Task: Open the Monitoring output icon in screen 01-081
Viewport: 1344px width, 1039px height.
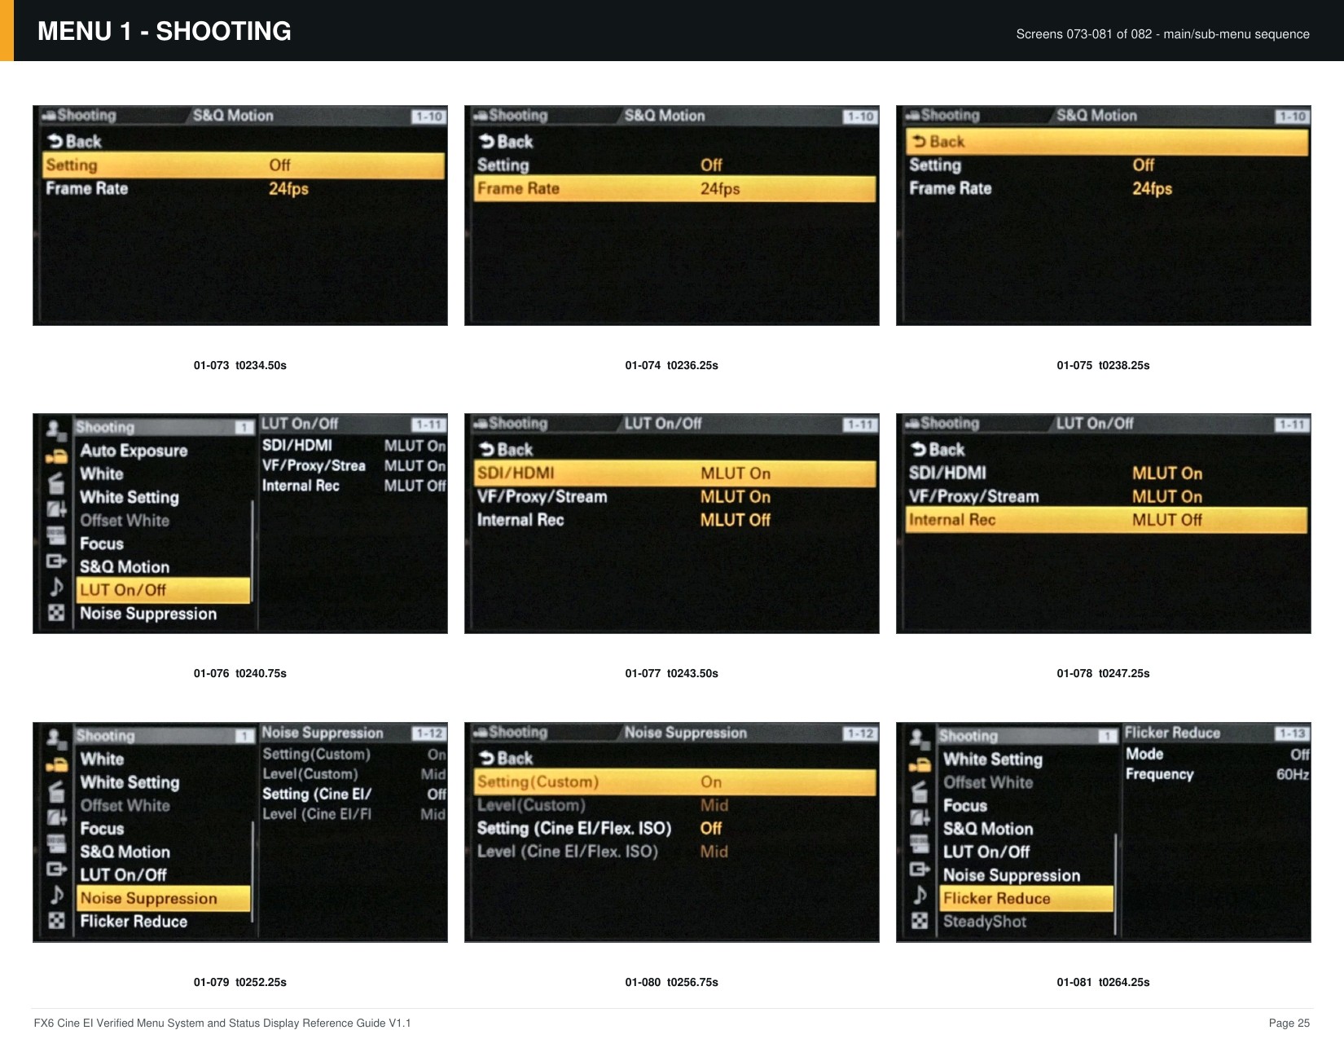Action: point(919,870)
